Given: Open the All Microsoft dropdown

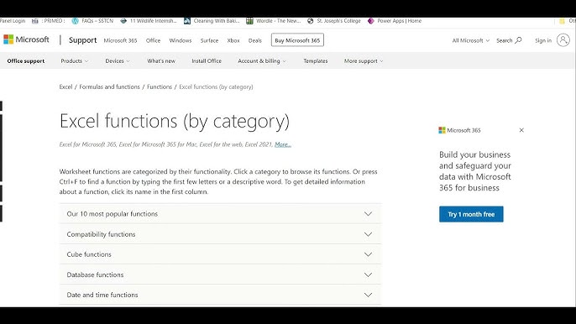Looking at the screenshot, I should pyautogui.click(x=470, y=40).
